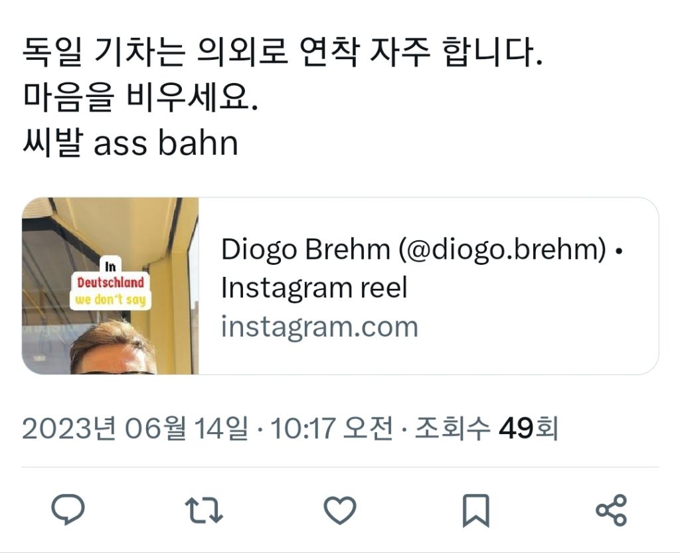680x553 pixels.
Task: Open the 조회수 49회 view count
Action: pos(487,428)
